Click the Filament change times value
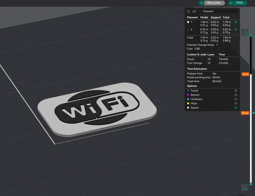255x196 pixels. click(x=217, y=45)
